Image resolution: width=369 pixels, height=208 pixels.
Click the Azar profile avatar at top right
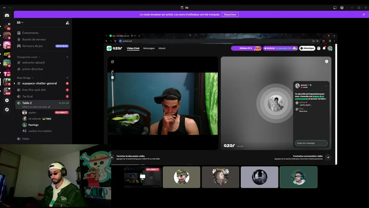[x=330, y=48]
